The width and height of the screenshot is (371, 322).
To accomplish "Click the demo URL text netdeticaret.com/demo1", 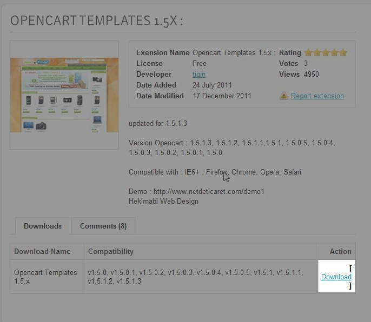I will [x=209, y=191].
